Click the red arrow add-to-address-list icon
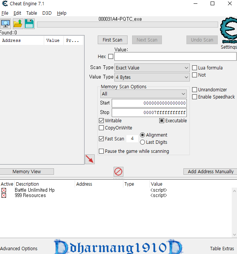This screenshot has height=254, width=237. tap(90, 159)
